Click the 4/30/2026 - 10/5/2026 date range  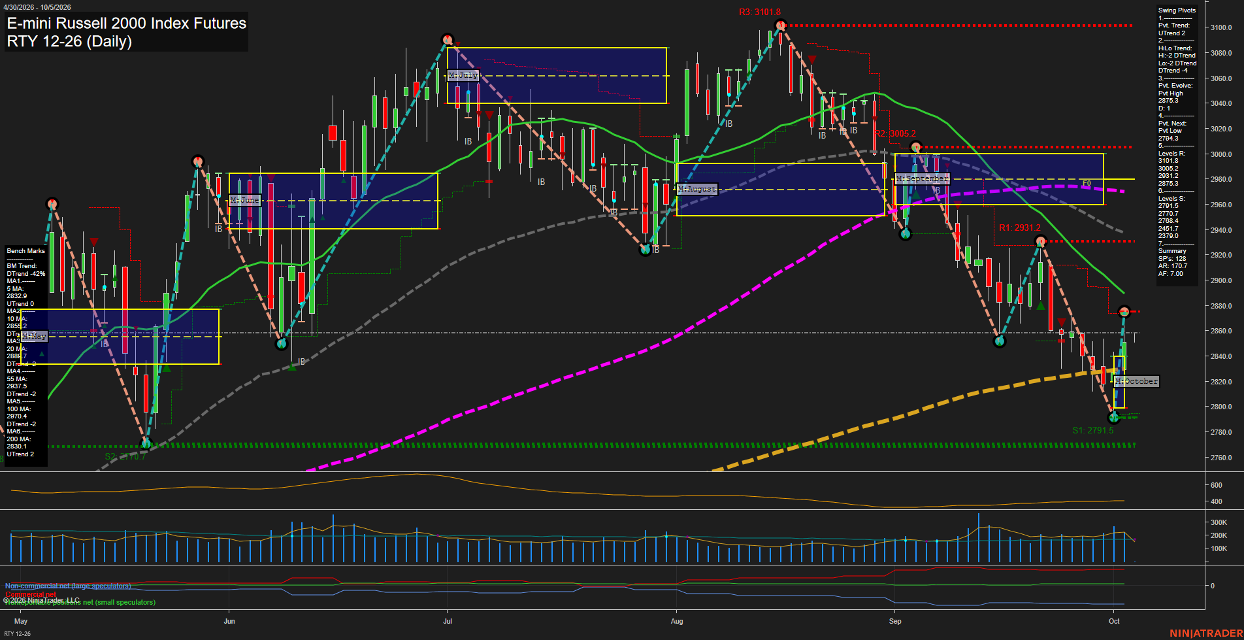(37, 7)
